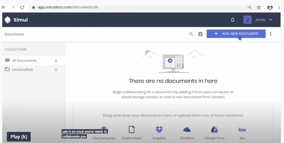The image size is (284, 143).
Task: Reload the page with the refresh icon
Action: (x=22, y=7)
